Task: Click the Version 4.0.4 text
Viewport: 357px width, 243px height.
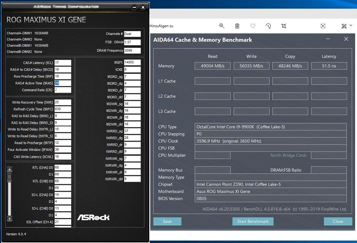Action: tap(16, 234)
